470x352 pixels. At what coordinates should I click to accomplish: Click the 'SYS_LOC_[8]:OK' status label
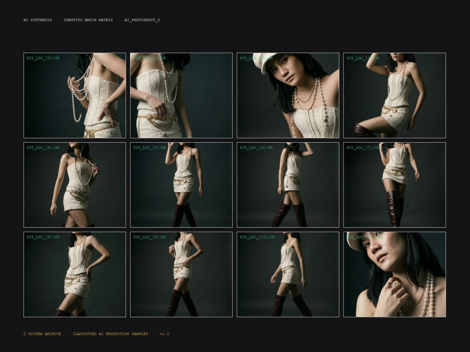(x=43, y=237)
